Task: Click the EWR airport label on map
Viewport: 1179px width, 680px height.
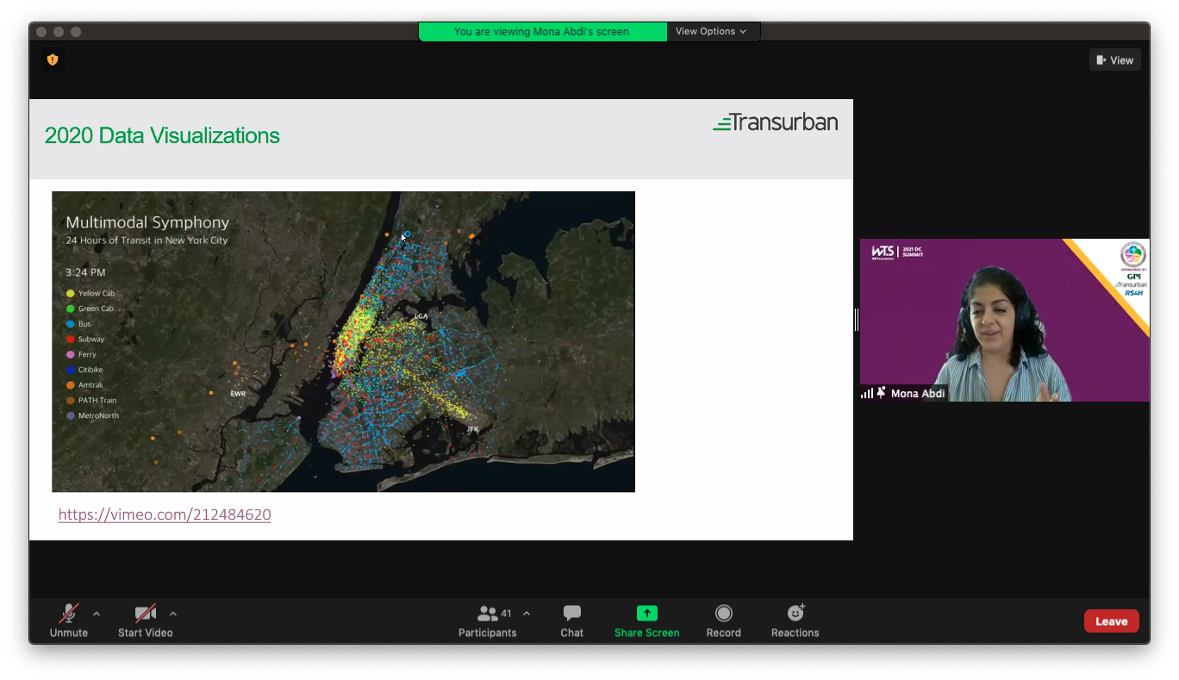Action: tap(238, 393)
